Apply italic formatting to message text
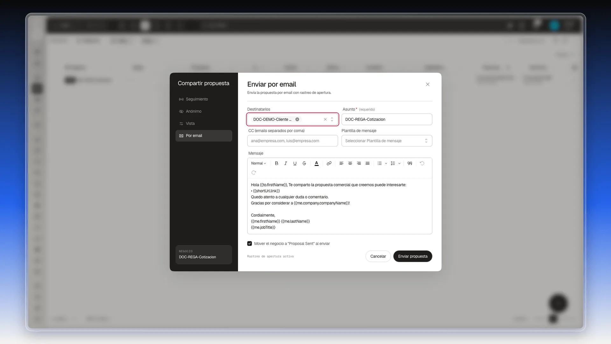This screenshot has height=344, width=611. (285, 163)
